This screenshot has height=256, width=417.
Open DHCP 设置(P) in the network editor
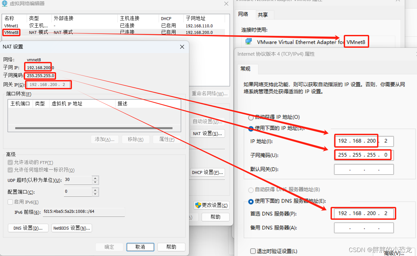tap(208, 172)
